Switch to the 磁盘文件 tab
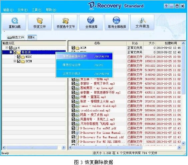 pyautogui.click(x=16, y=38)
